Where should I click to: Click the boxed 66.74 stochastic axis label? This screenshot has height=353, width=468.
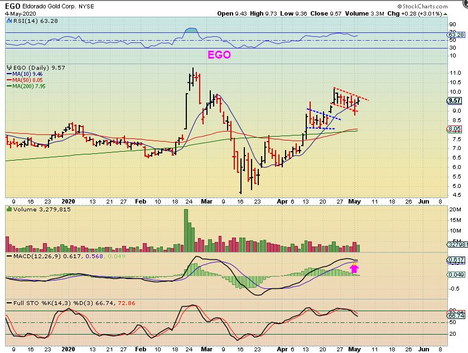[x=456, y=316]
